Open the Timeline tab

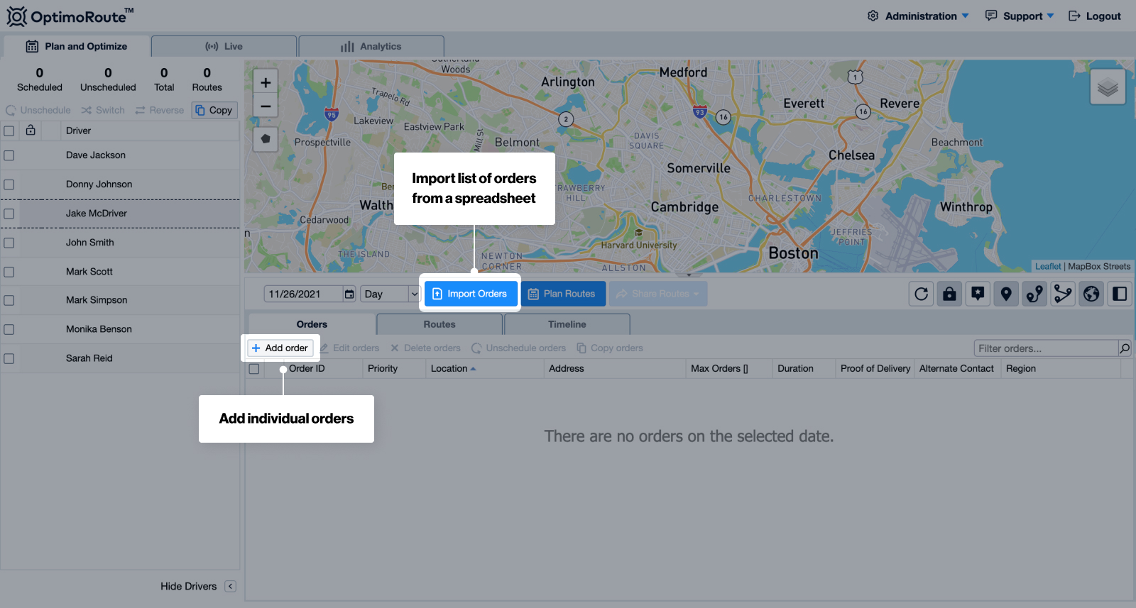pyautogui.click(x=567, y=324)
